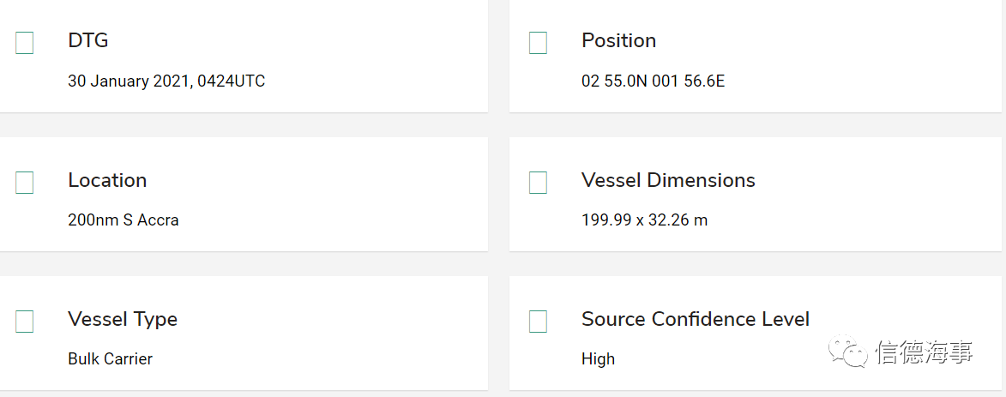Click the square icon beside Position
Viewport: 1006px width, 397px height.
click(x=539, y=43)
